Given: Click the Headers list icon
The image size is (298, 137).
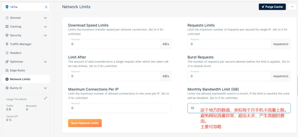Looking at the screenshot, I should pyautogui.click(x=7, y=53).
